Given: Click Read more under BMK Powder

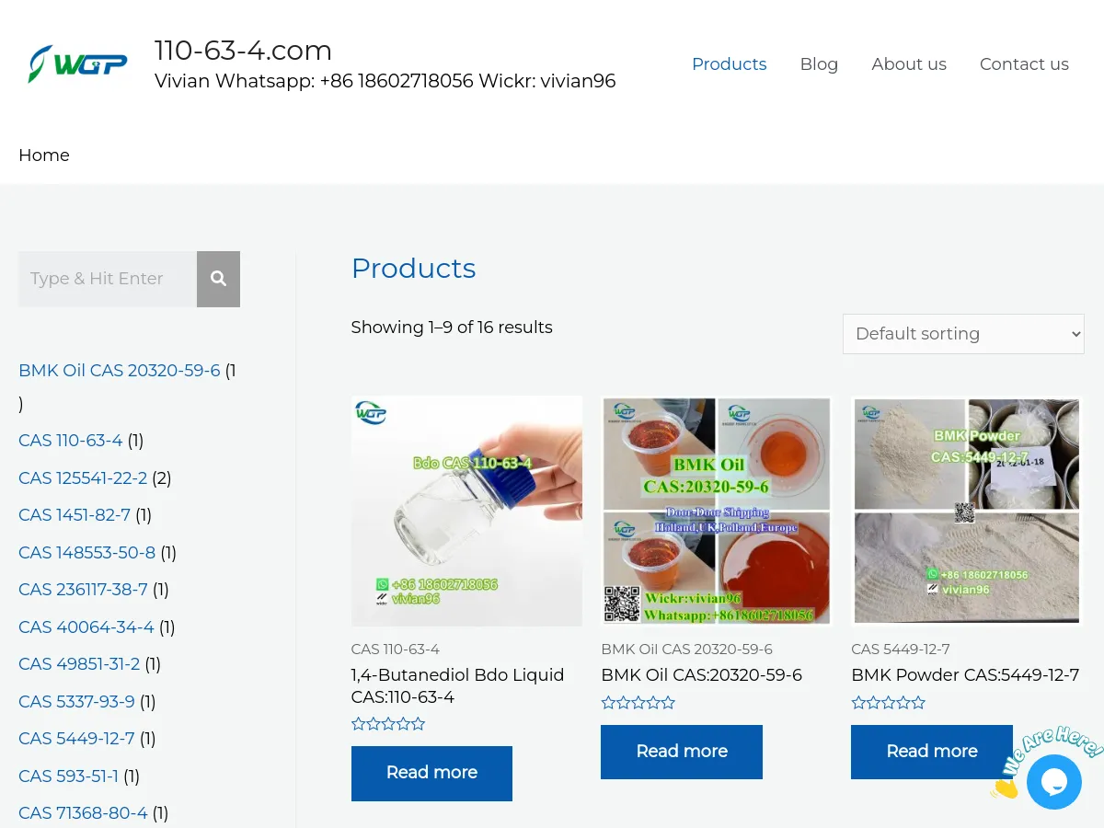Looking at the screenshot, I should coord(931,752).
